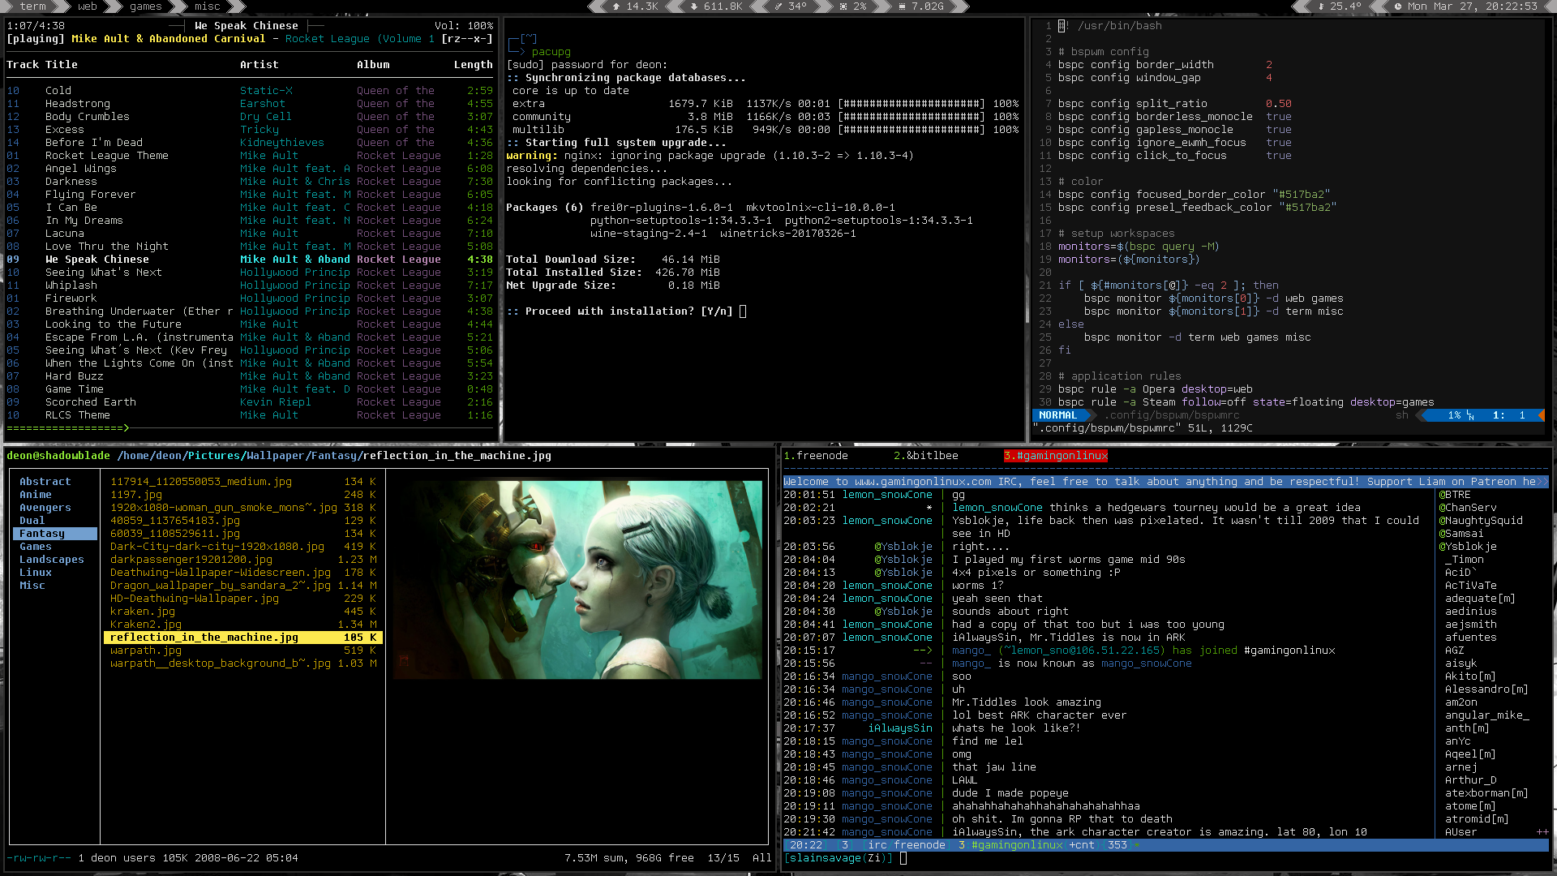Image resolution: width=1557 pixels, height=876 pixels.
Task: Click the weather temperature icon
Action: coord(1321,6)
